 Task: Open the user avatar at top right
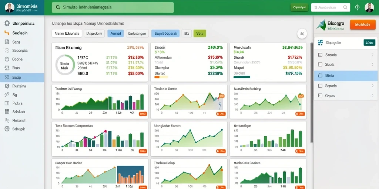369,7
